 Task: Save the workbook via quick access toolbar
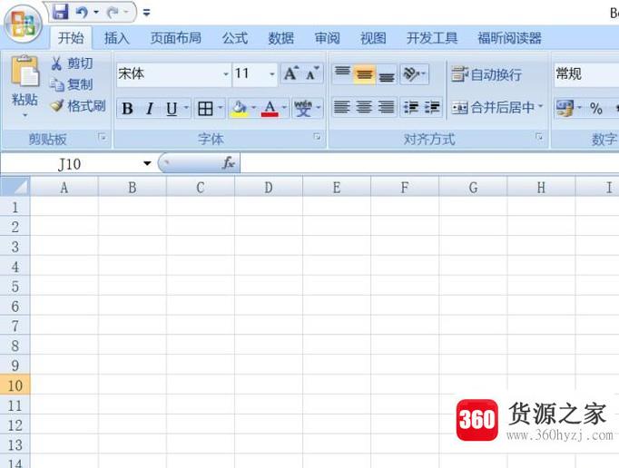61,12
